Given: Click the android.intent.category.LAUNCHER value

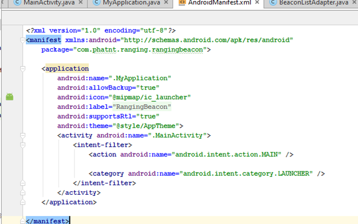Looking at the screenshot, I should point(246,174).
